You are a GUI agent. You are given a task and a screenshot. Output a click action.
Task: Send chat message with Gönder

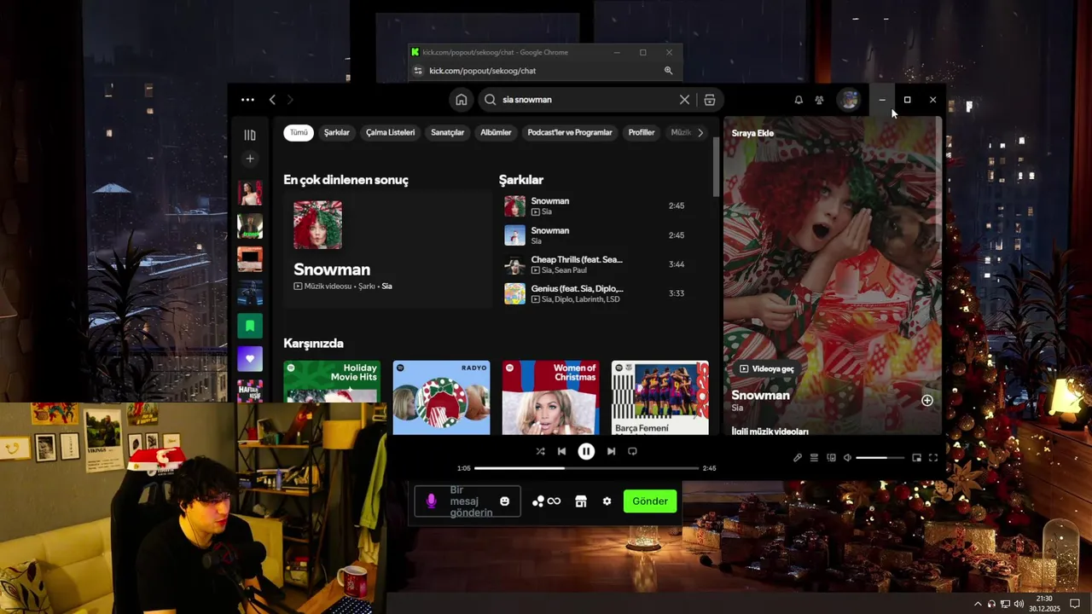pyautogui.click(x=650, y=501)
